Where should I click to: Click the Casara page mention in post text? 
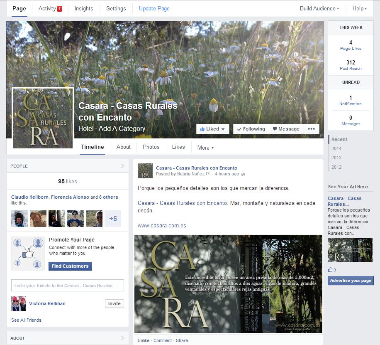point(183,203)
